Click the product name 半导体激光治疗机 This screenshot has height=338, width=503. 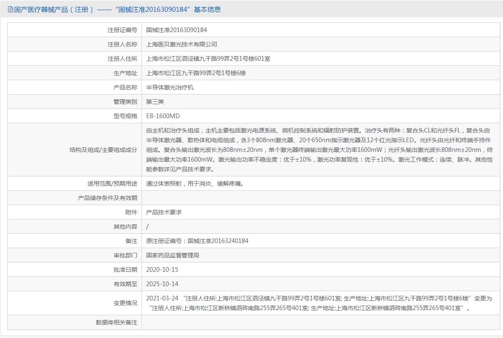(x=169, y=87)
